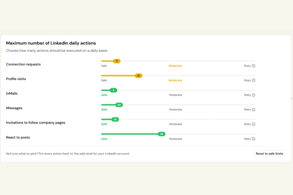Screen dimensions: 293x195
Task: Click the Safe label under Profile visits slider
Action: click(x=104, y=80)
